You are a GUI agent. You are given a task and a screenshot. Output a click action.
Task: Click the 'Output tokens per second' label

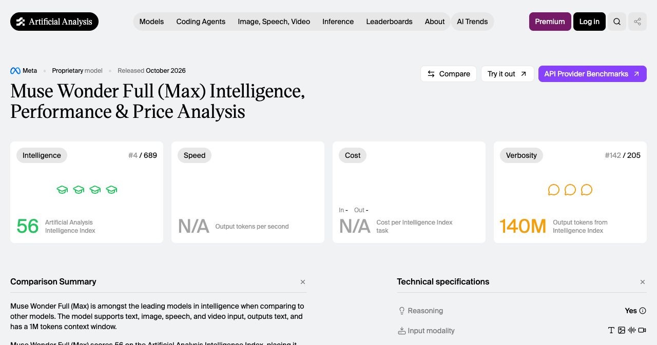click(x=252, y=227)
